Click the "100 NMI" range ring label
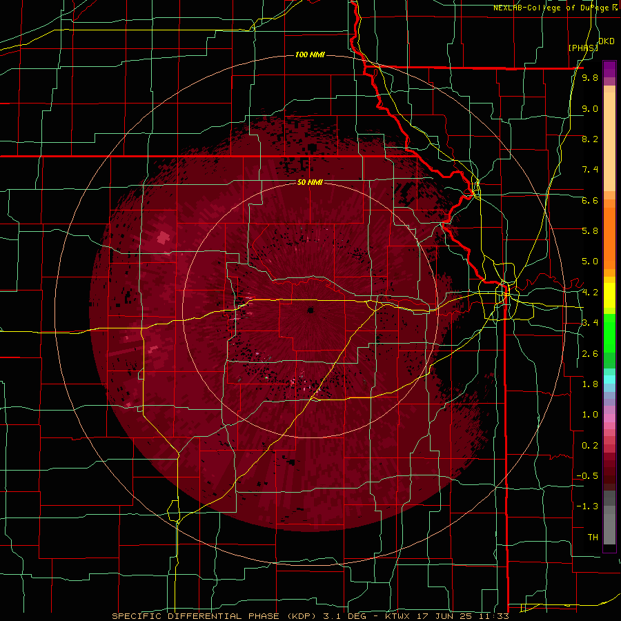 point(310,55)
